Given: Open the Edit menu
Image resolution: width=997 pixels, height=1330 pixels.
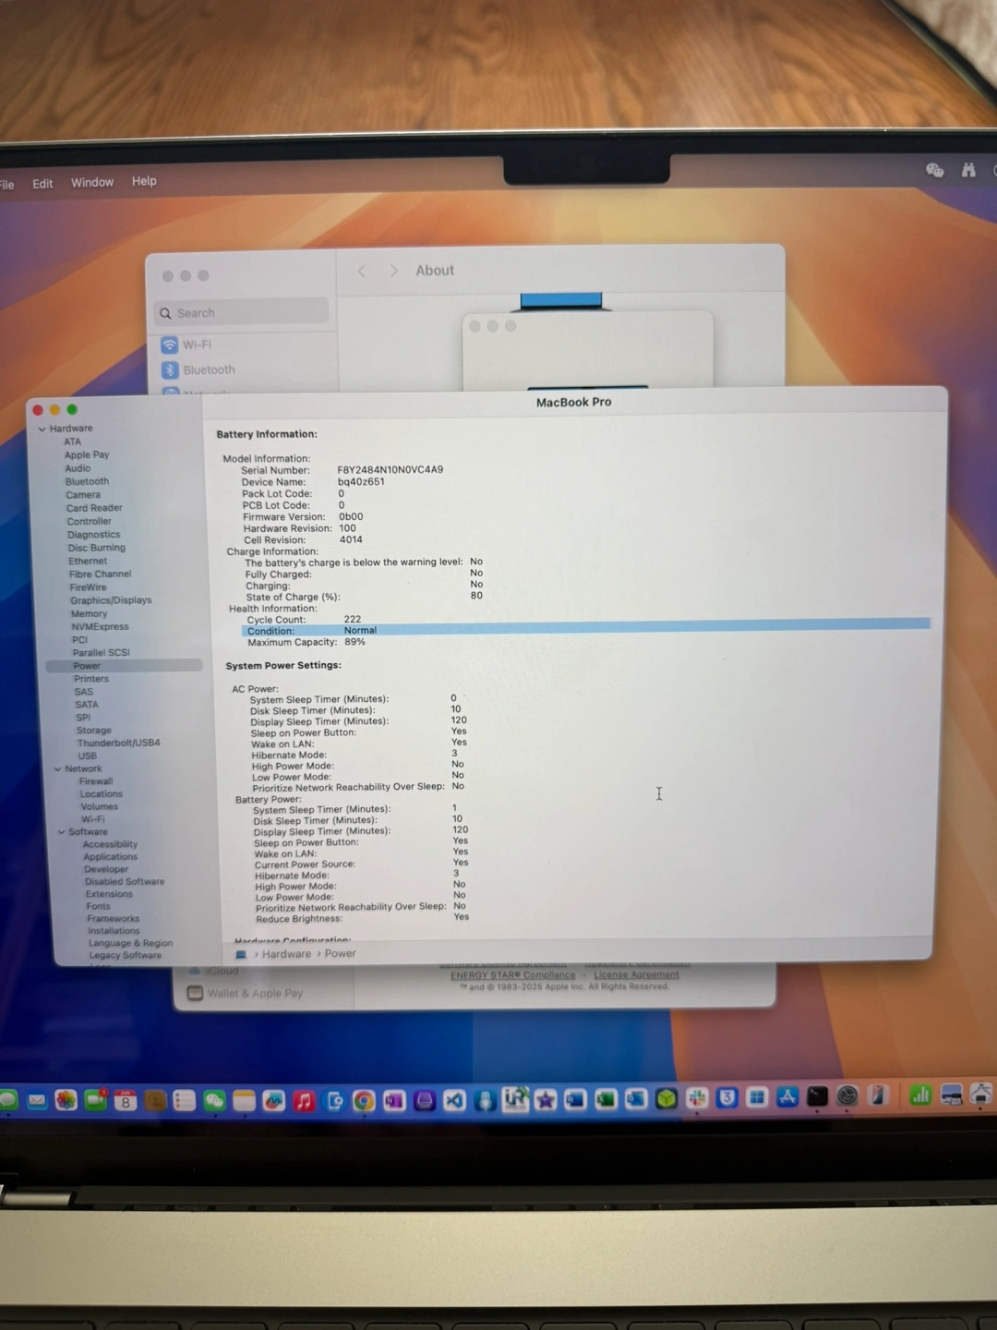Looking at the screenshot, I should [x=42, y=184].
